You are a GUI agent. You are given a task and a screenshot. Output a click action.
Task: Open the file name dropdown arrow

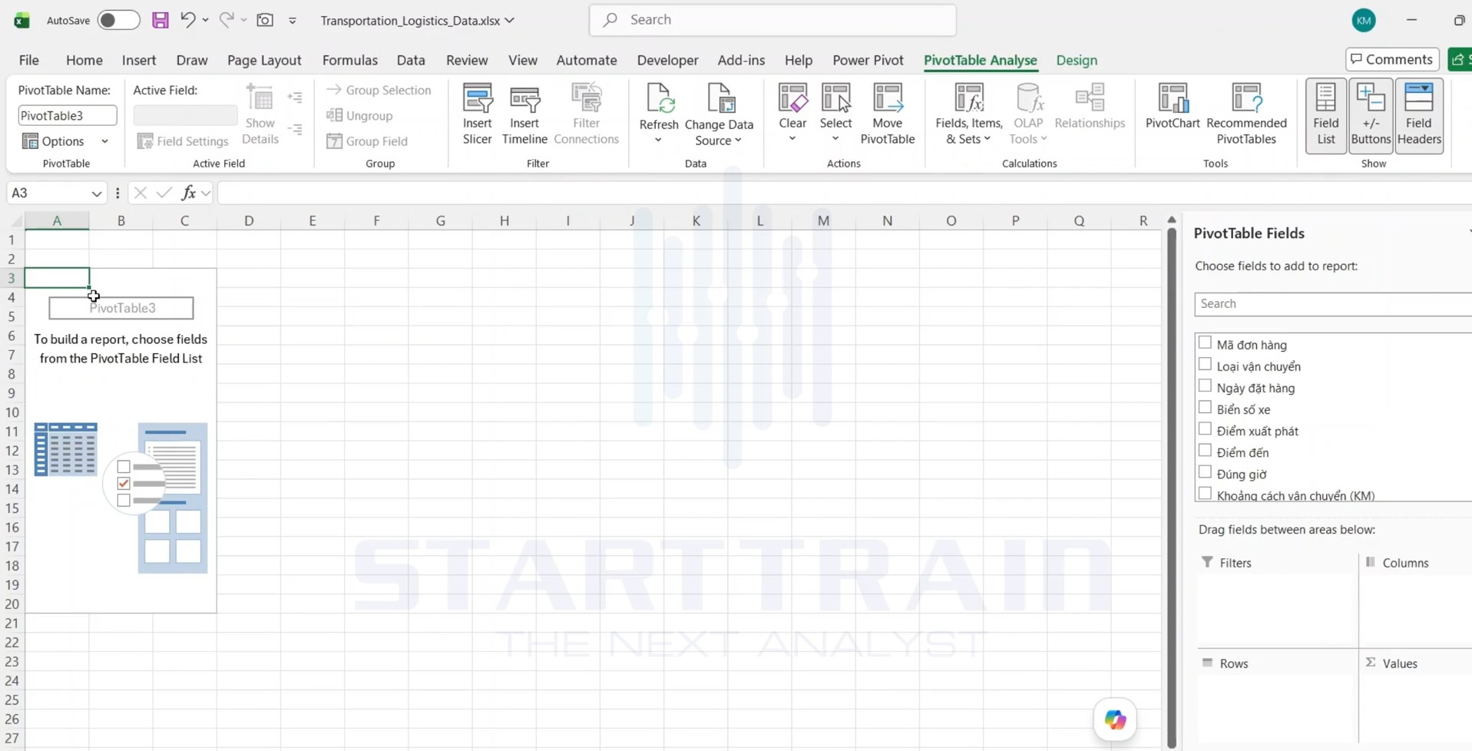[509, 21]
